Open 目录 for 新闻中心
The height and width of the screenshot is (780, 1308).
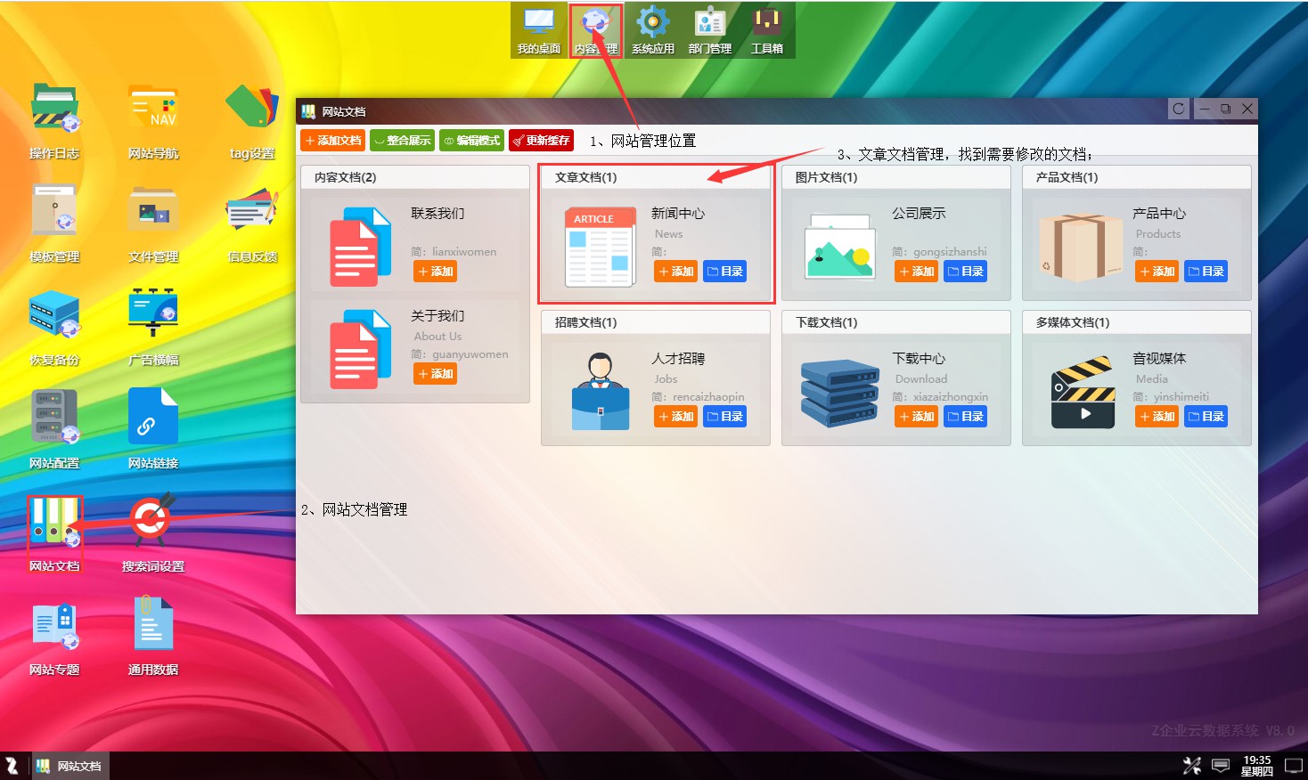724,272
